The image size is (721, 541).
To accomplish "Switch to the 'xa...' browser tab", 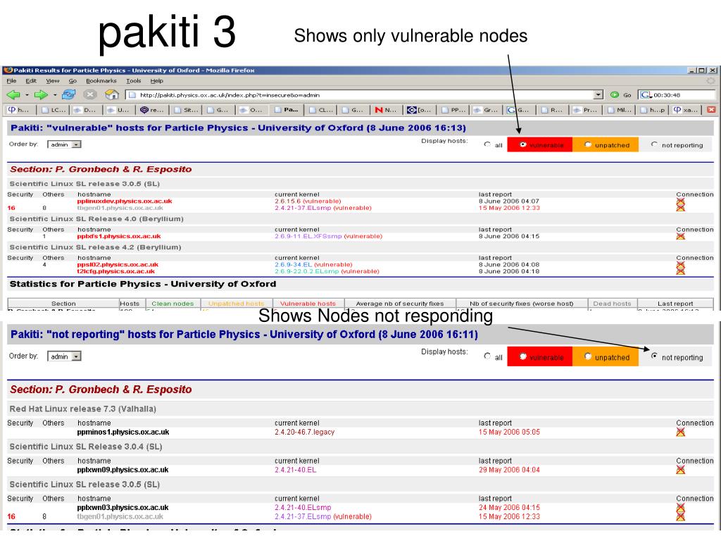I will [686, 110].
